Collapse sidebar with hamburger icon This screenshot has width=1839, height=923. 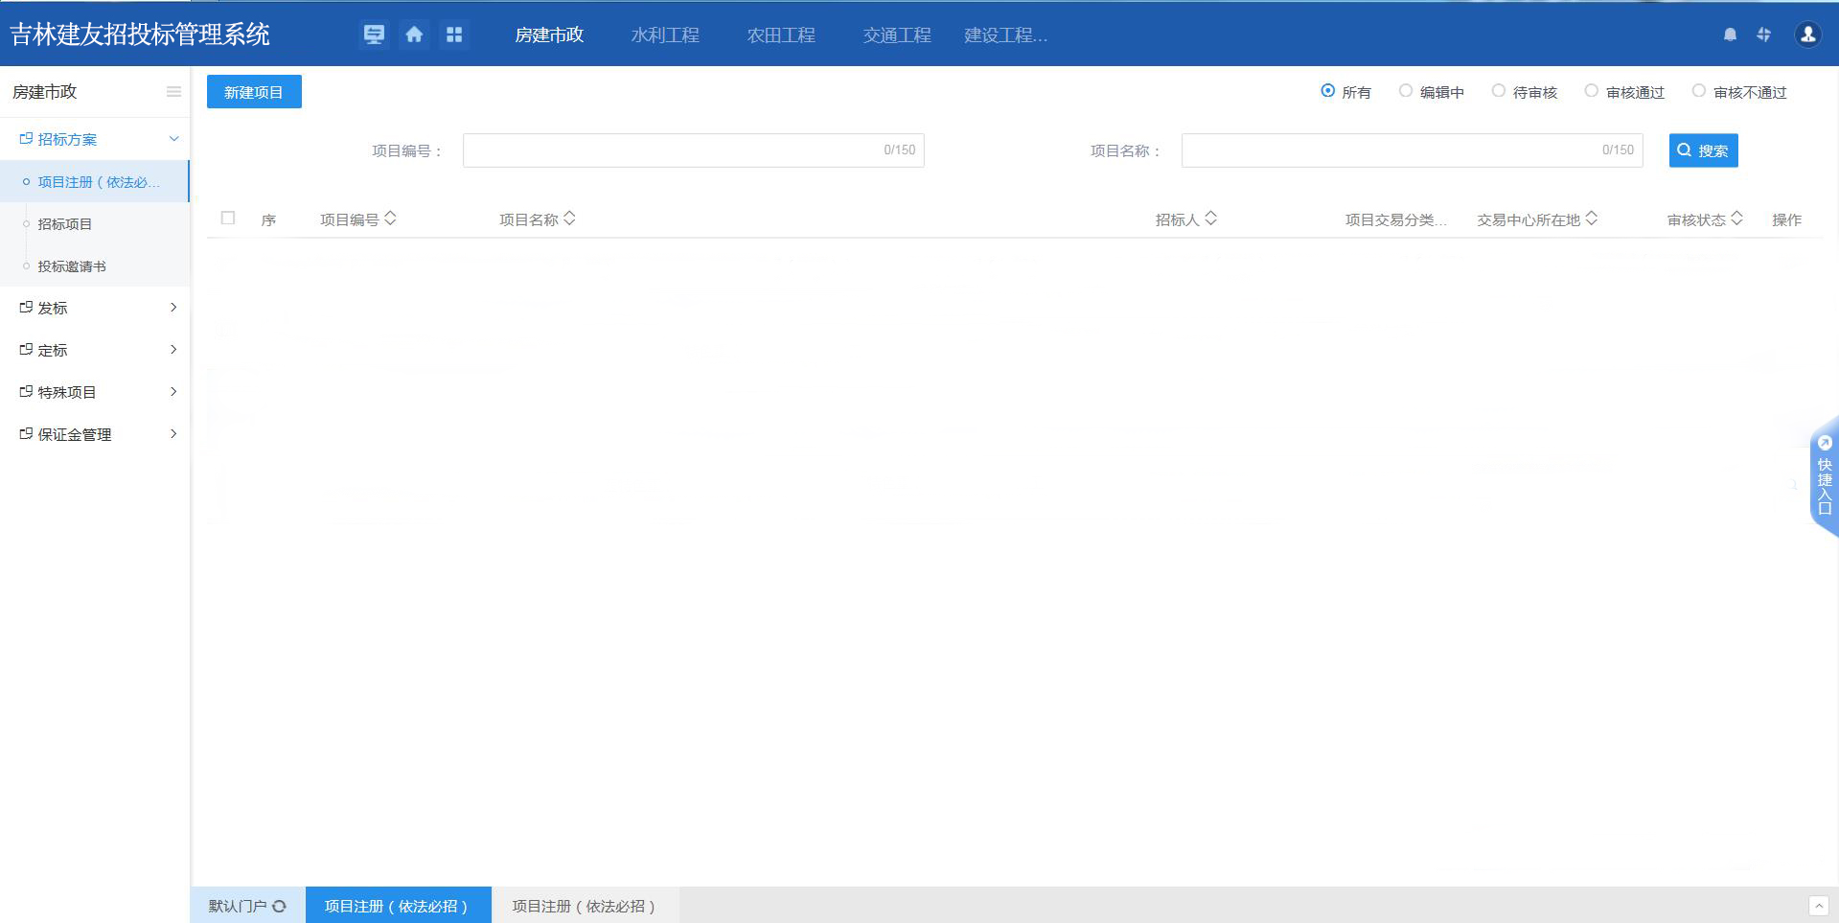pyautogui.click(x=173, y=92)
